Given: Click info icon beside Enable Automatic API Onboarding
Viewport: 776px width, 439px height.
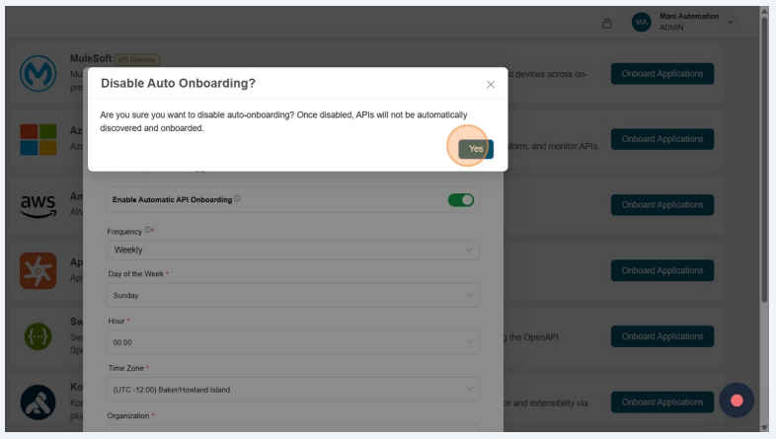Looking at the screenshot, I should coord(237,199).
